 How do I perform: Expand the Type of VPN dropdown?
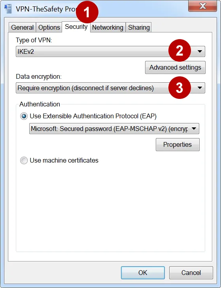pos(110,51)
